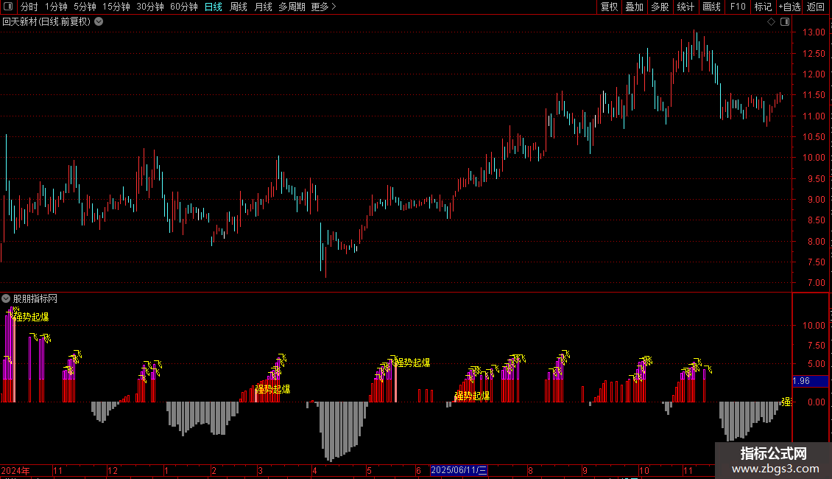This screenshot has width=832, height=479.
Task: Open the 多股 multi-stock view
Action: coord(660,7)
